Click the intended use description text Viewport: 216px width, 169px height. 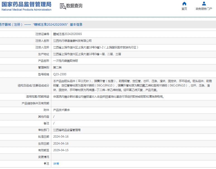tap(108, 96)
